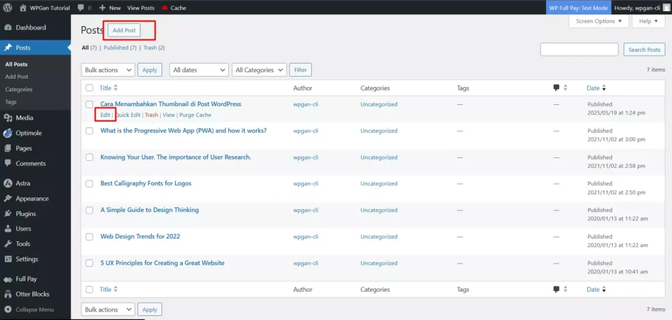Click the Pages icon in sidebar
Screen dimensions: 672x320
pyautogui.click(x=8, y=148)
